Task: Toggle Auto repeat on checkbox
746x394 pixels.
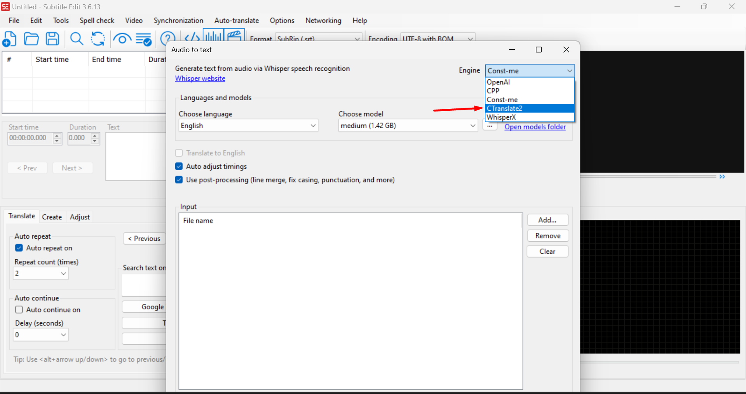Action: pyautogui.click(x=19, y=248)
